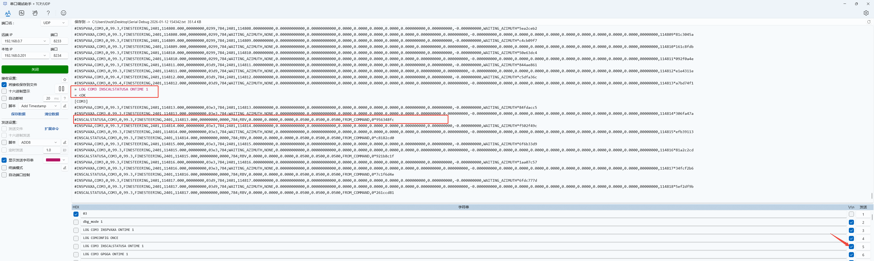Open the remote IP 192.168.0.7 dropdown
The width and height of the screenshot is (874, 261).
tap(25, 41)
